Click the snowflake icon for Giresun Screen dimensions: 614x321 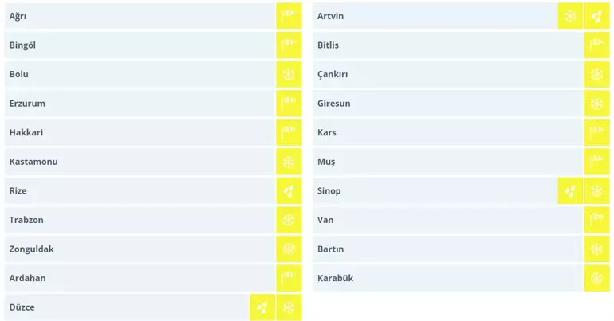point(596,104)
